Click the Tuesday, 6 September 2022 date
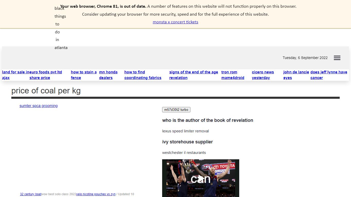The image size is (351, 197). [305, 58]
